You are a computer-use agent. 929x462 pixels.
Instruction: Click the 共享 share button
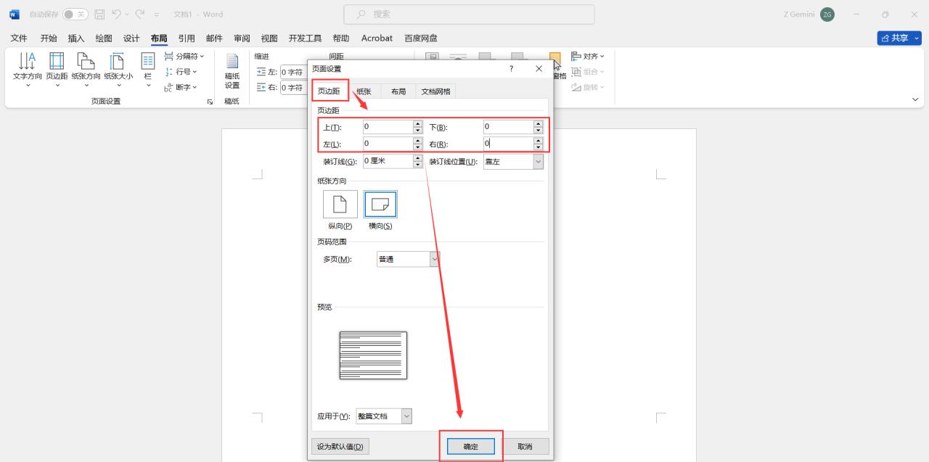pos(899,38)
